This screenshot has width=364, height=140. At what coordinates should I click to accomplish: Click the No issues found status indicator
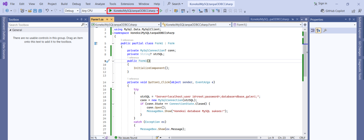[x=126, y=138]
